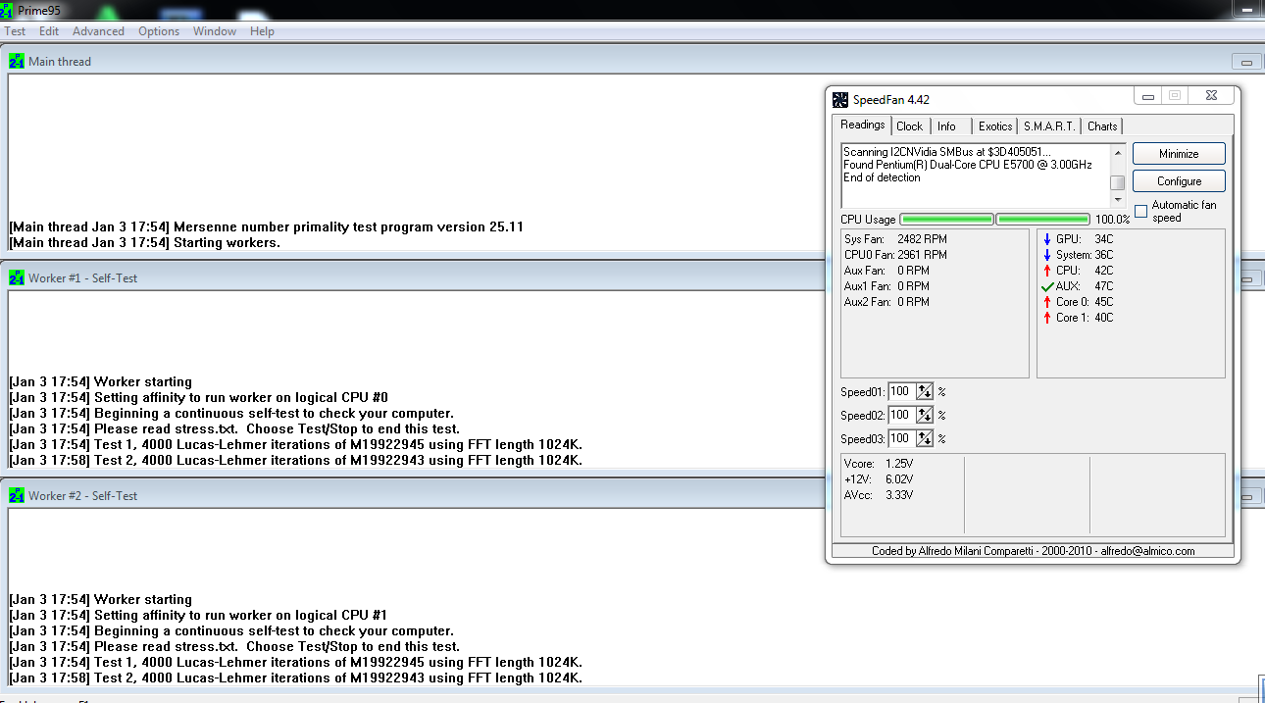
Task: Switch to the Exotics tab in SpeedFan
Action: pos(995,126)
